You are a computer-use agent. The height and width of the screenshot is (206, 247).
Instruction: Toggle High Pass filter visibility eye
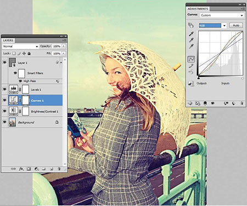click(x=20, y=81)
